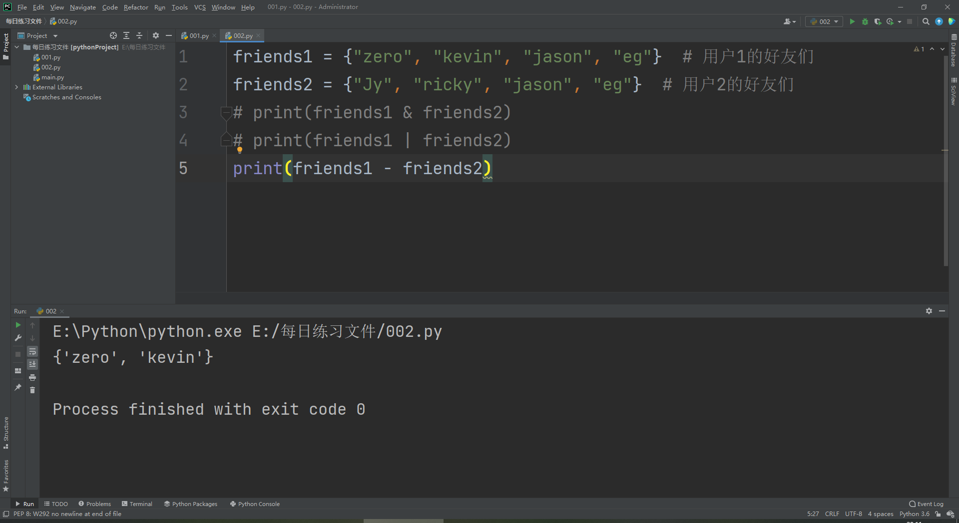Screen dimensions: 959x523
Task: Toggle soft-wrap in Run console
Action: click(x=32, y=351)
